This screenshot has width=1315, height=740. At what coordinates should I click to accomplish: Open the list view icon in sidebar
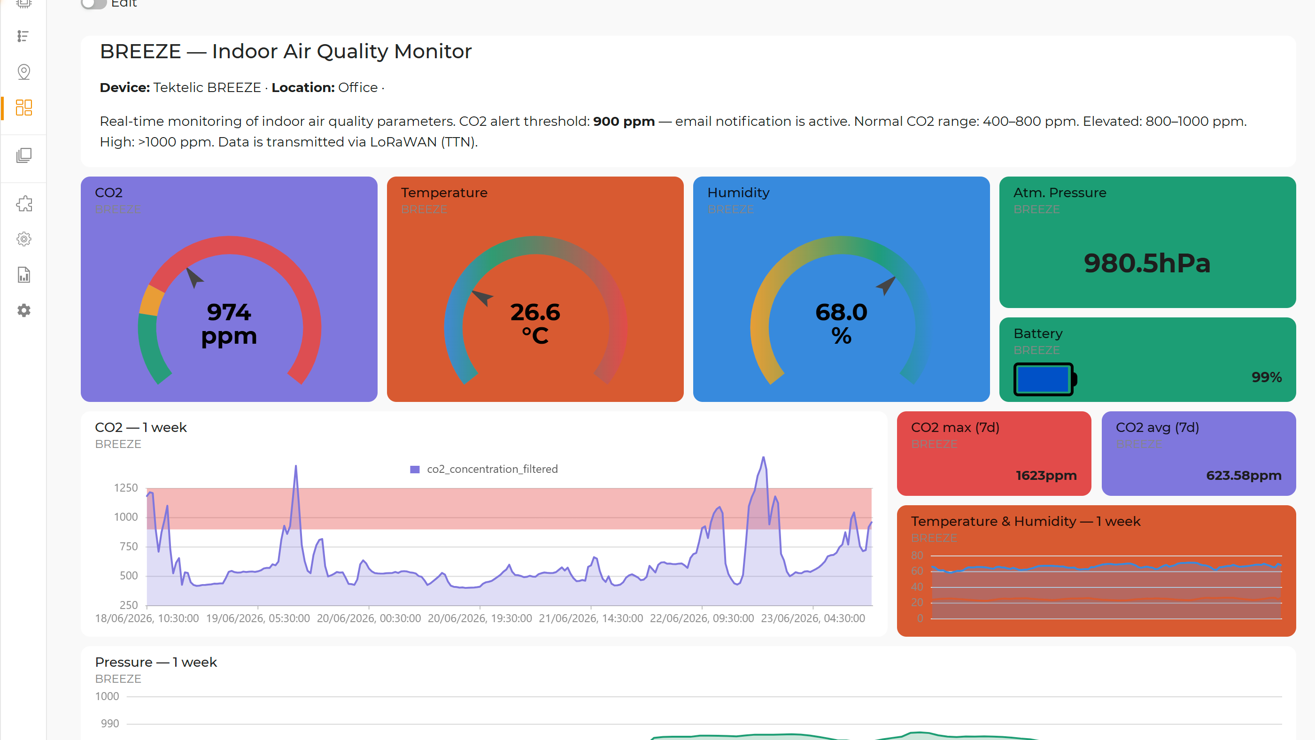point(23,36)
